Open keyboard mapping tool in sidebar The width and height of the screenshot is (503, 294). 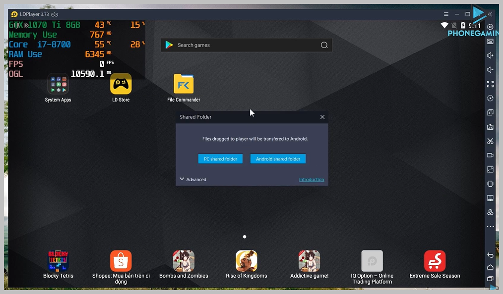click(x=490, y=41)
